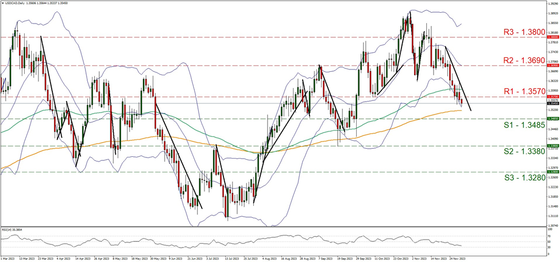Viewport: 560px width, 262px height.
Task: Select the green 1.33800 price tag on axis
Action: [552, 146]
